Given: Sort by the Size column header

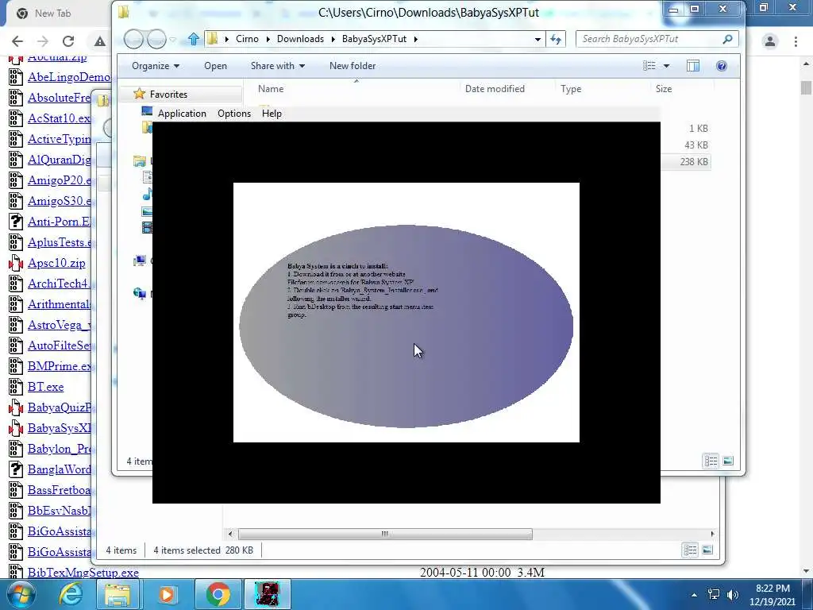Looking at the screenshot, I should click(664, 89).
